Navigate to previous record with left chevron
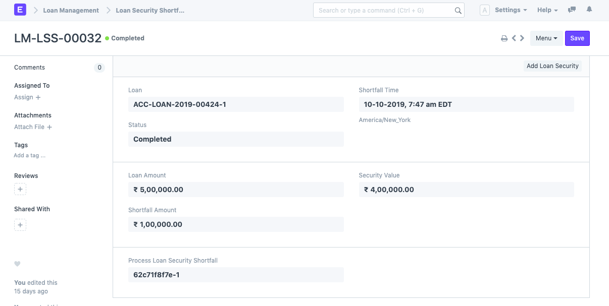This screenshot has width=609, height=306. click(x=514, y=38)
